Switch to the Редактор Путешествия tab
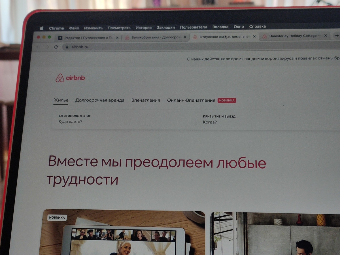The image size is (340, 255). click(88, 37)
